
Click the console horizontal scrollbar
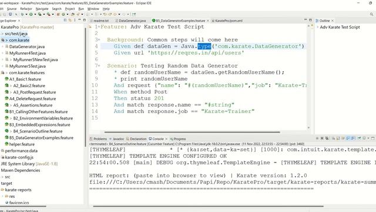click(x=208, y=206)
